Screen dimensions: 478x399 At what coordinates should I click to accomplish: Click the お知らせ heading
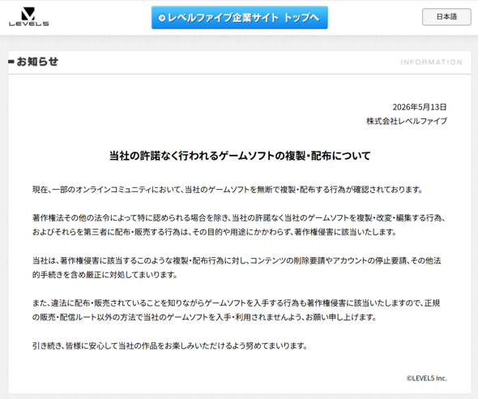[x=37, y=62]
